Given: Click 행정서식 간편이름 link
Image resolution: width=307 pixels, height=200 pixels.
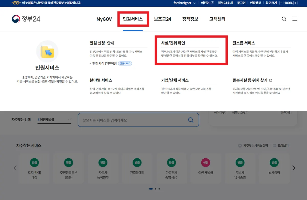Looking at the screenshot, I should click(x=105, y=63).
